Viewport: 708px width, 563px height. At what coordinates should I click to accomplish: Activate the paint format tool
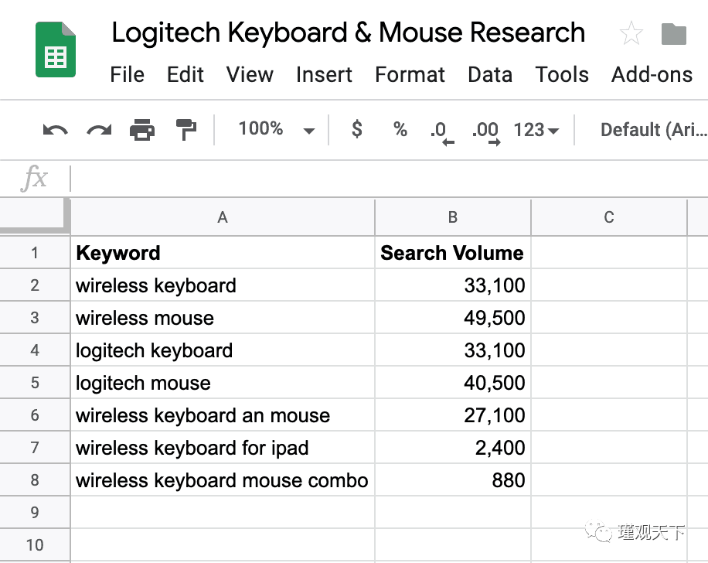pyautogui.click(x=186, y=130)
